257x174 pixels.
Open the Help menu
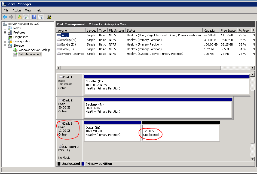coord(38,10)
